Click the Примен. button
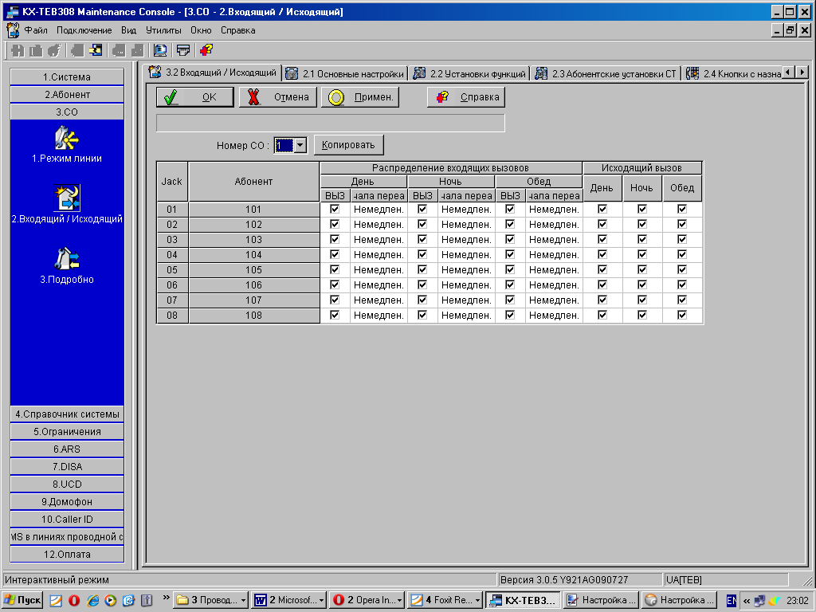816x612 pixels. click(360, 96)
